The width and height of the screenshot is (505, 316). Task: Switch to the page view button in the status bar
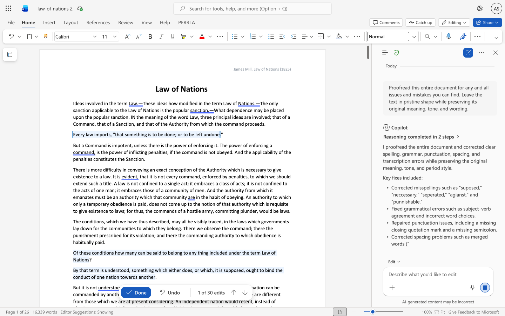pos(339,312)
